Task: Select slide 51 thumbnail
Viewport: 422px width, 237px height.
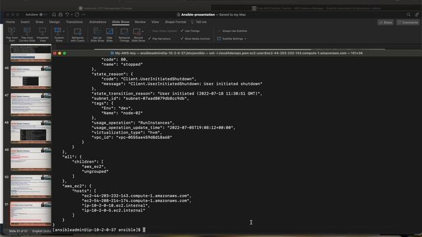Action: (31, 213)
